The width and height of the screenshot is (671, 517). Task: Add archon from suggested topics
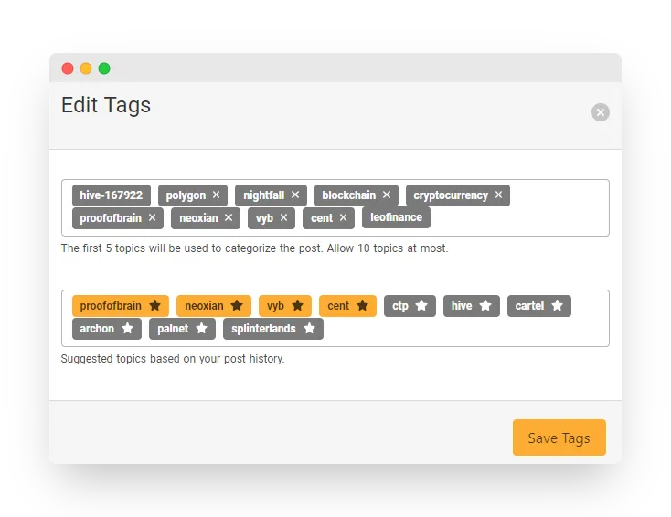107,329
